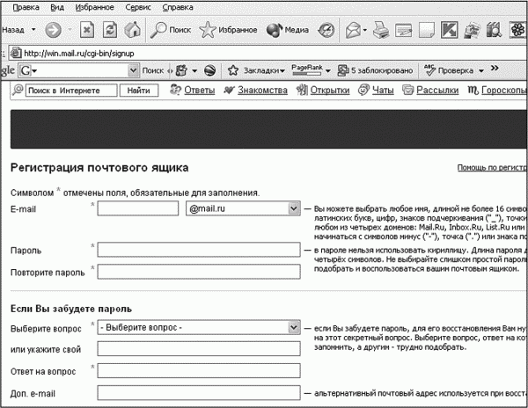Click the Повторите пароль input field
528x408 pixels.
tap(199, 272)
